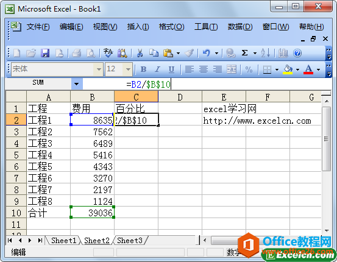
Task: Expand the font size dropdown
Action: click(x=128, y=69)
